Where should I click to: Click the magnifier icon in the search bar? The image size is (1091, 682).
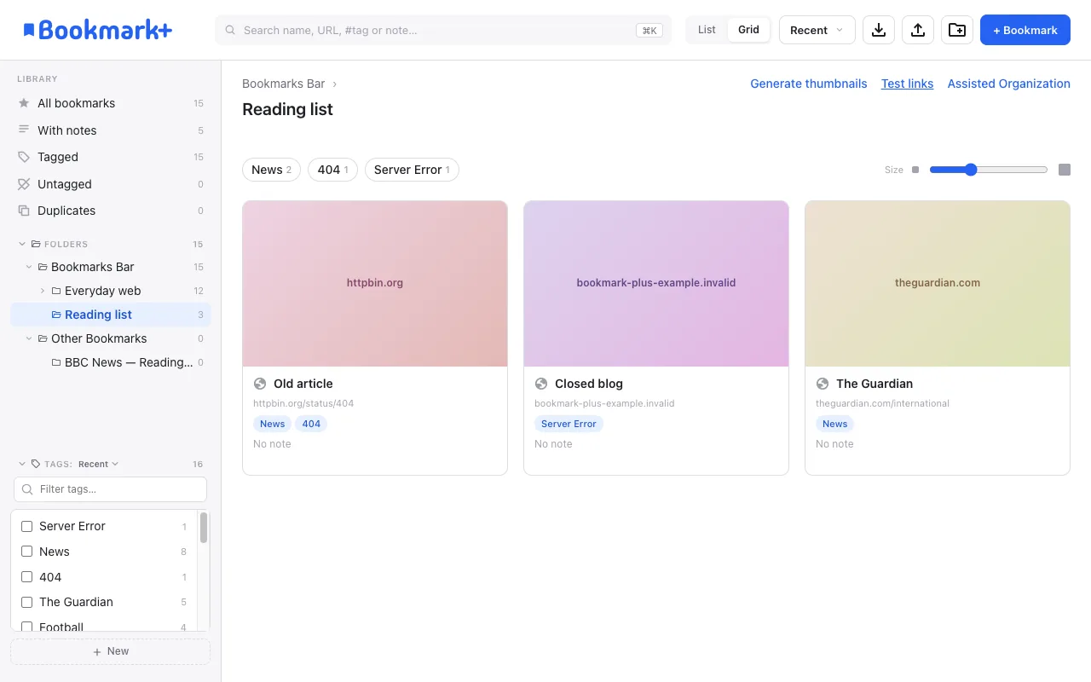[x=230, y=30]
